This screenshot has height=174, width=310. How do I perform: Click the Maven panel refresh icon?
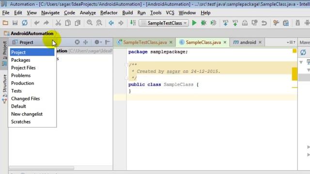(x=303, y=52)
